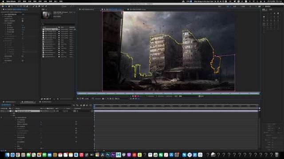
Task: Switch to the active Layer viewer tab
Action: (x=112, y=9)
